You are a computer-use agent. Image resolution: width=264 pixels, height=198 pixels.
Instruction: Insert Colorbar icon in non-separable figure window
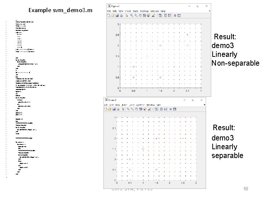(165, 15)
